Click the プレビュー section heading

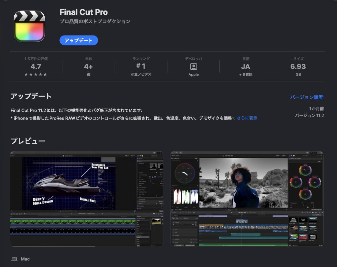tap(28, 141)
